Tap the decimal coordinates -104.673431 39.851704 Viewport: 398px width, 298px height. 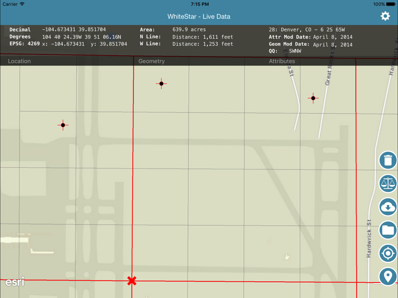pos(74,29)
